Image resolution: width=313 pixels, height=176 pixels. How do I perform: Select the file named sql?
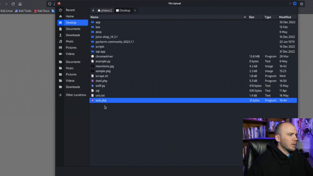193,90
